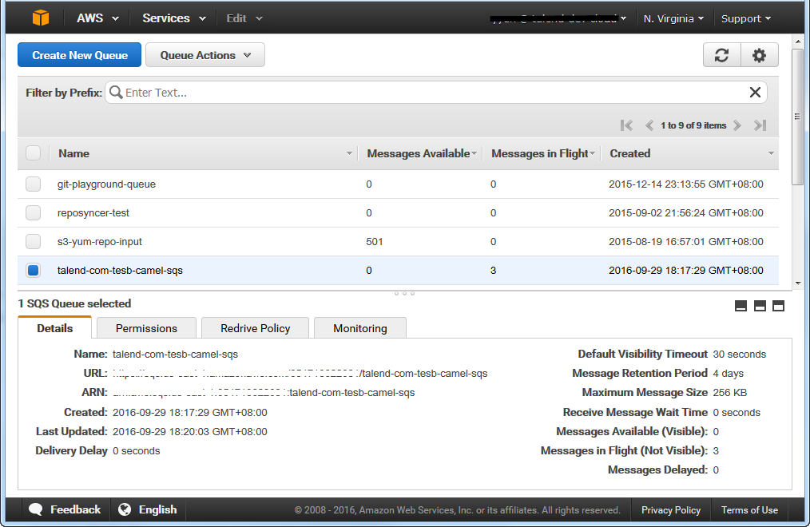The width and height of the screenshot is (810, 527).
Task: Open the AWS dropdown menu
Action: pos(97,18)
